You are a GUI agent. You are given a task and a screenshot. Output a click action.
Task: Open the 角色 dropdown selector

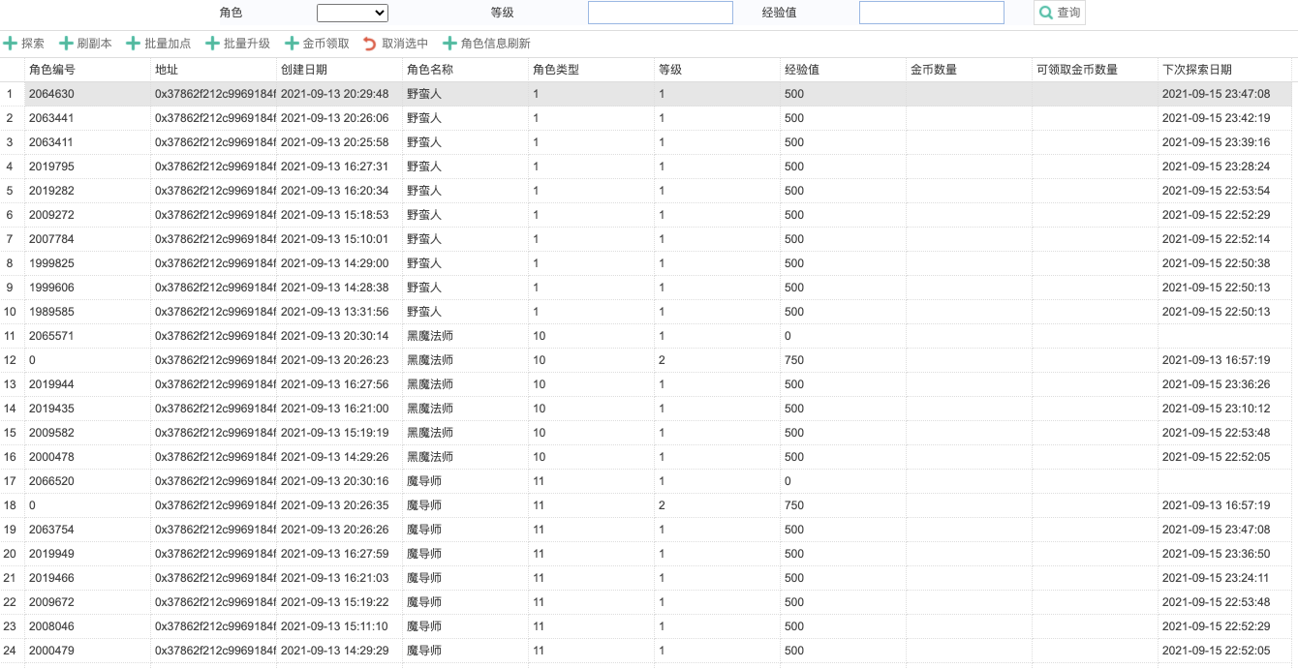click(353, 13)
